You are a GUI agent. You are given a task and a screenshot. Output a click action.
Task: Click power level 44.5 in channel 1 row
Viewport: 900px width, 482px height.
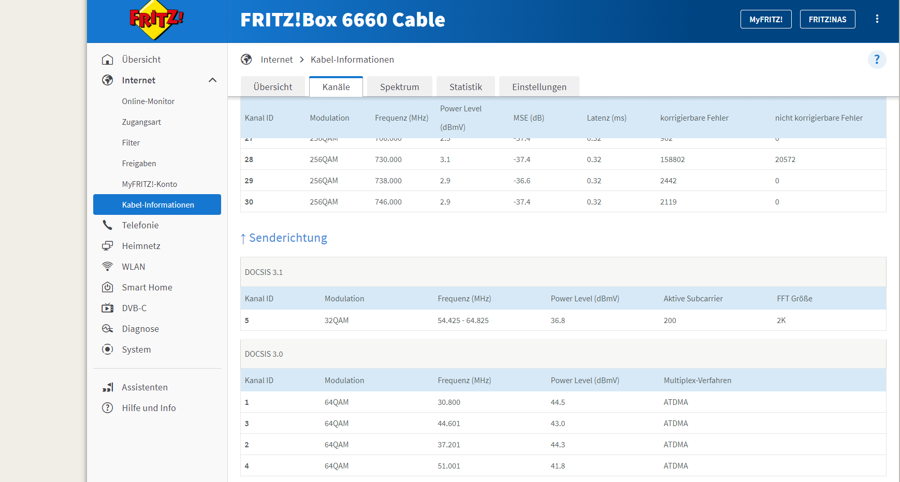(558, 402)
